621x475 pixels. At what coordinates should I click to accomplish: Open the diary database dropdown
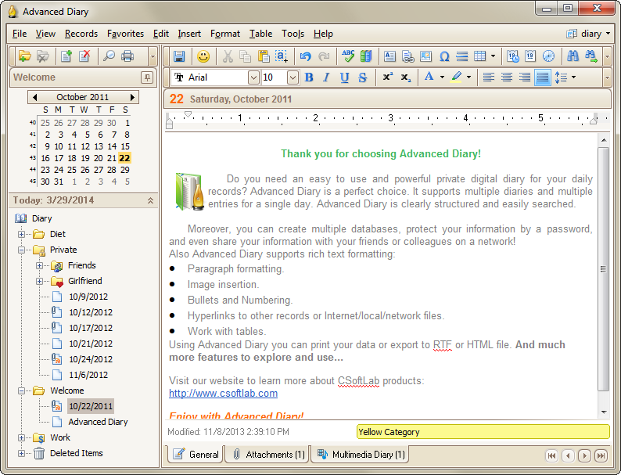click(588, 34)
